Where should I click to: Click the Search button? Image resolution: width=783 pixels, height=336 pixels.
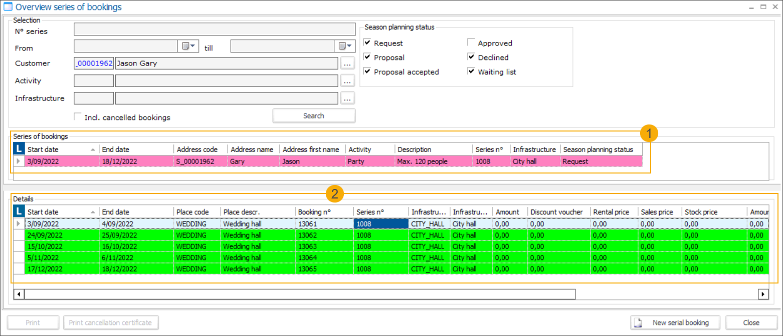pyautogui.click(x=314, y=115)
